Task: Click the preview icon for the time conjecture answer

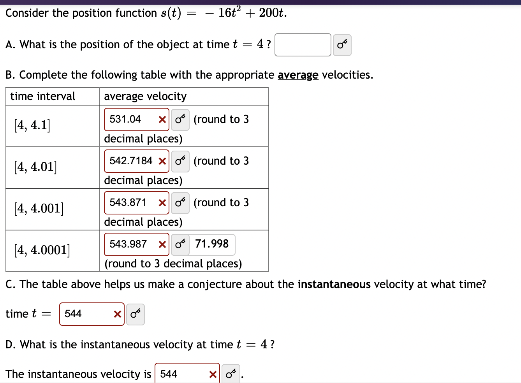Action: pyautogui.click(x=135, y=314)
